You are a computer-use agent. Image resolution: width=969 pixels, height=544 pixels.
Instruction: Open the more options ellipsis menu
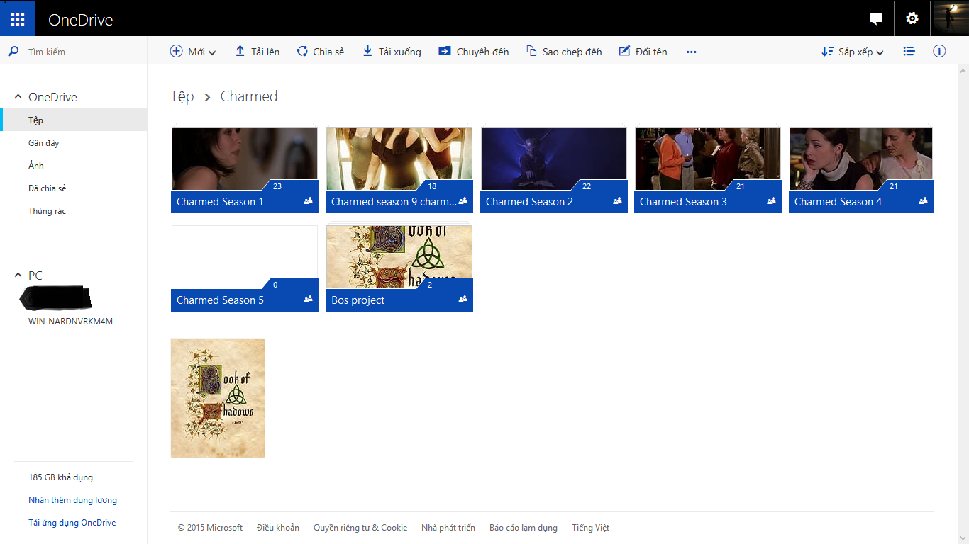click(x=692, y=52)
